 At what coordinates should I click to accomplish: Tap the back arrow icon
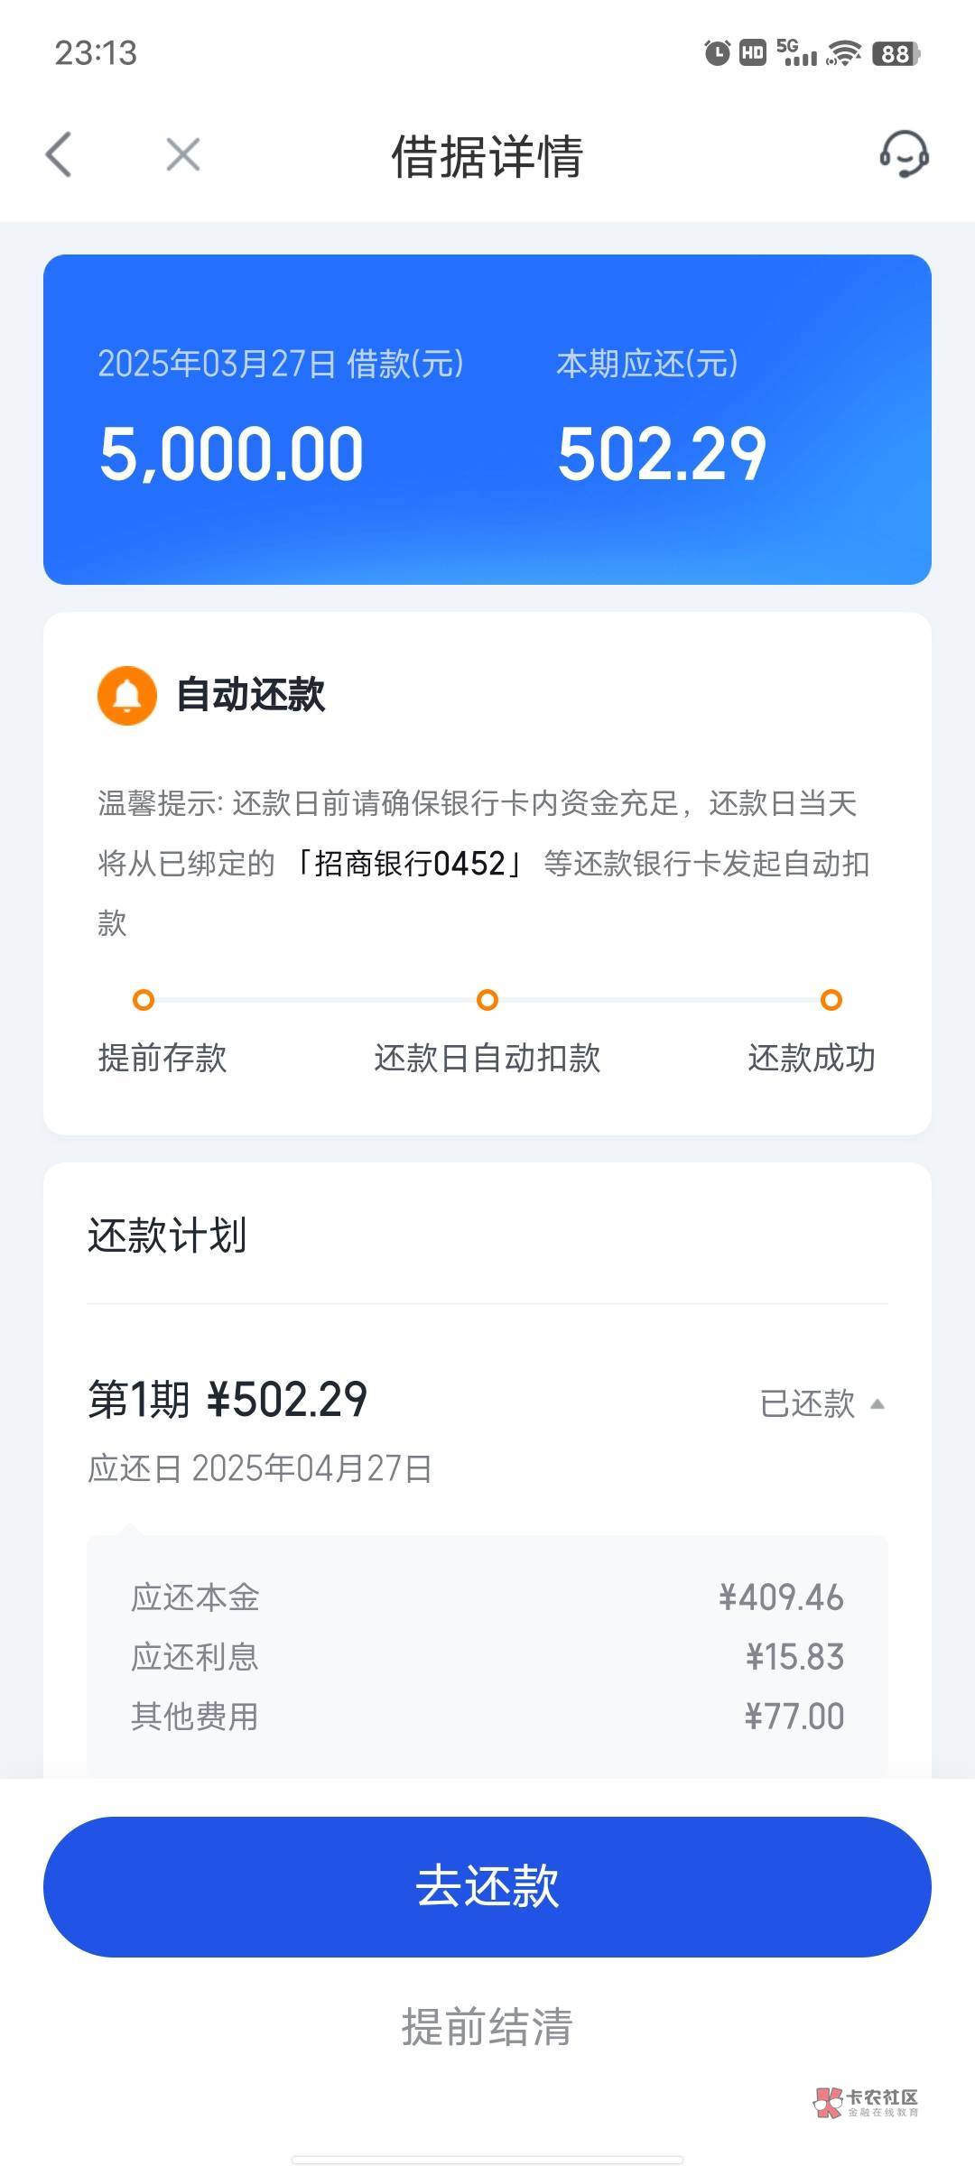click(x=59, y=154)
